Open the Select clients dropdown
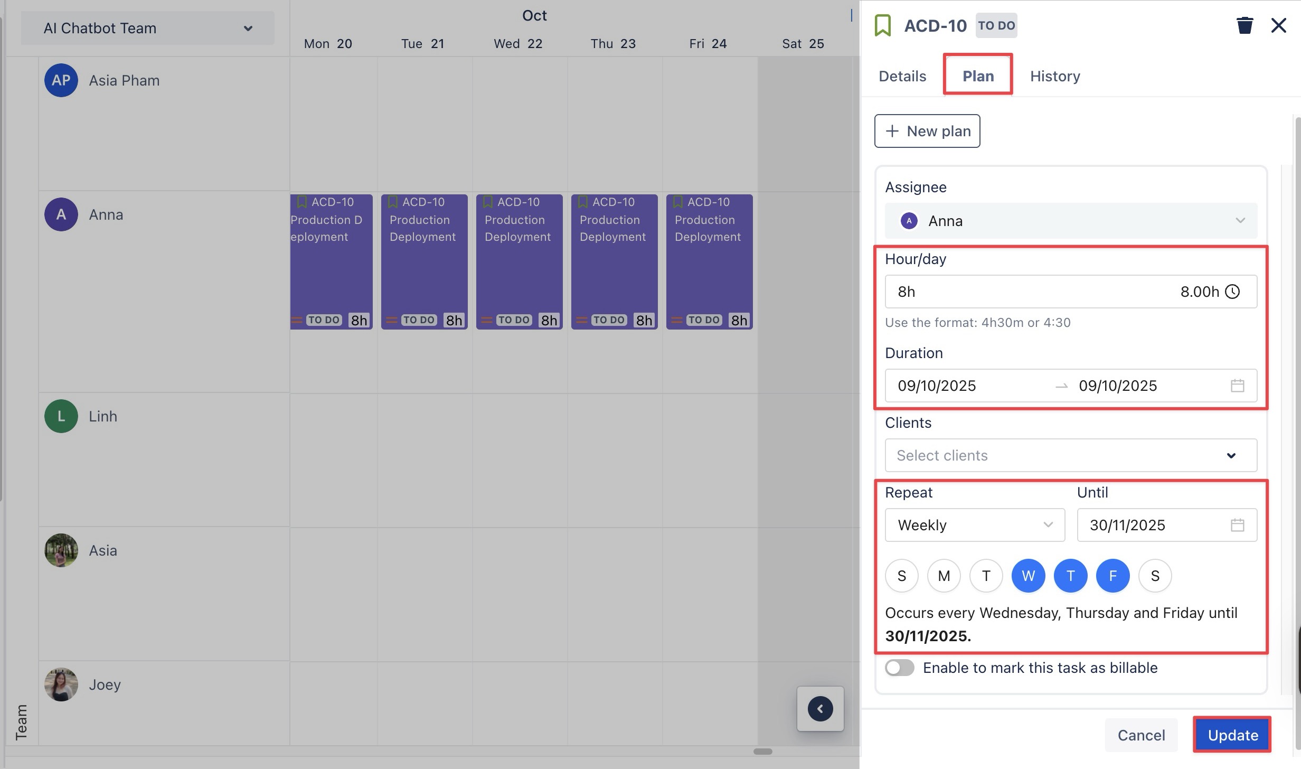This screenshot has width=1301, height=769. pos(1071,455)
